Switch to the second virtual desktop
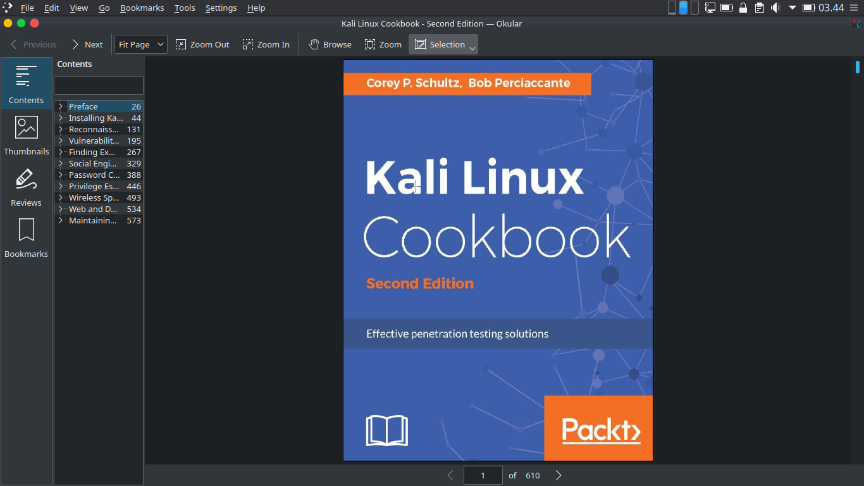Viewport: 864px width, 486px height. tap(683, 8)
